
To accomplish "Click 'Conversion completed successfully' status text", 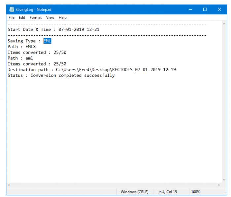I will [73, 75].
